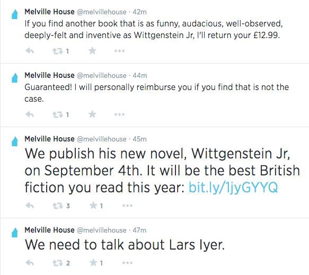Open the 45m timestamp permalink
The image size is (309, 275).
pyautogui.click(x=139, y=139)
